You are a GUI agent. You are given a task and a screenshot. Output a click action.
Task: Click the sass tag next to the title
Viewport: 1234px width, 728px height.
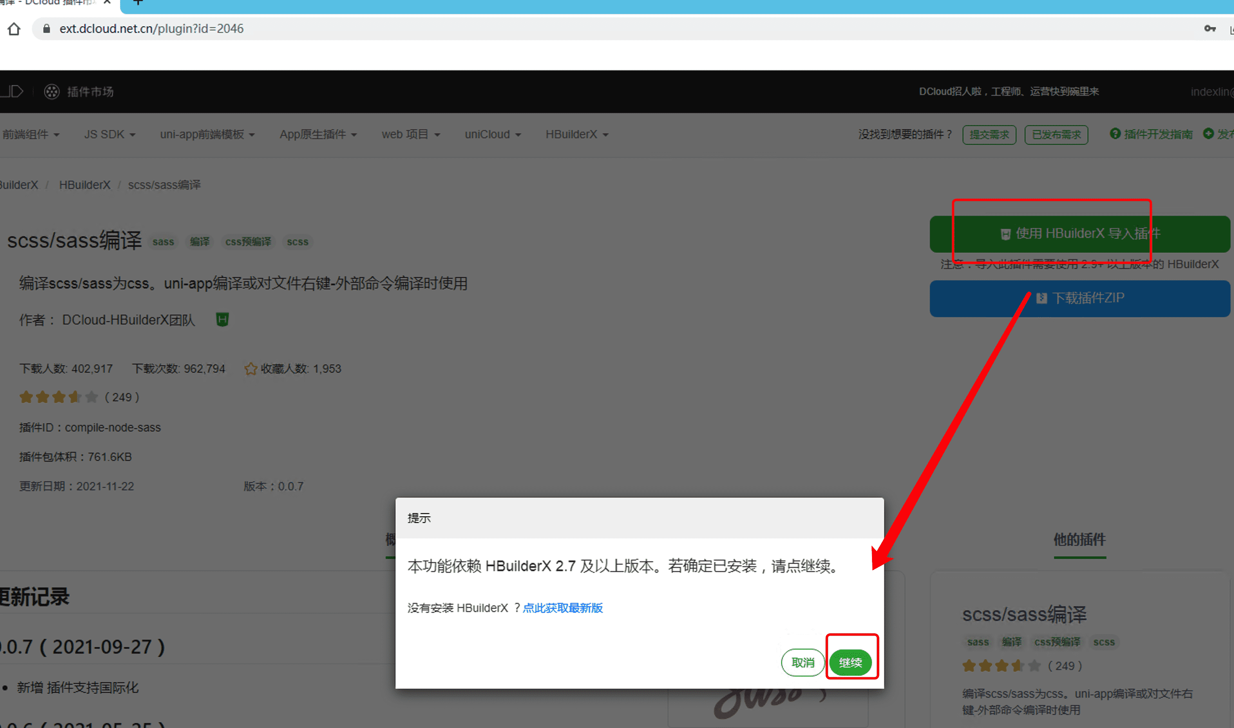[x=163, y=242]
